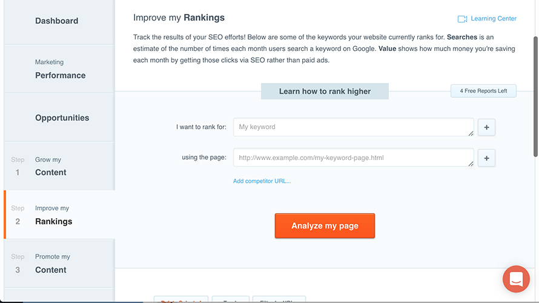Select Step 2 Improve my Rankings

pos(53,215)
